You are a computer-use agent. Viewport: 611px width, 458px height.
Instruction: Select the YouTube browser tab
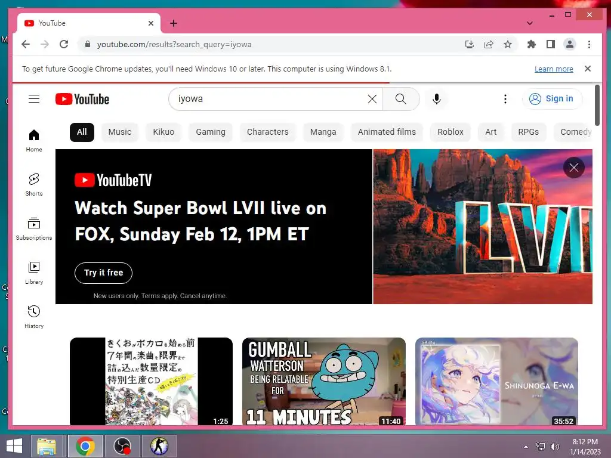(x=89, y=23)
